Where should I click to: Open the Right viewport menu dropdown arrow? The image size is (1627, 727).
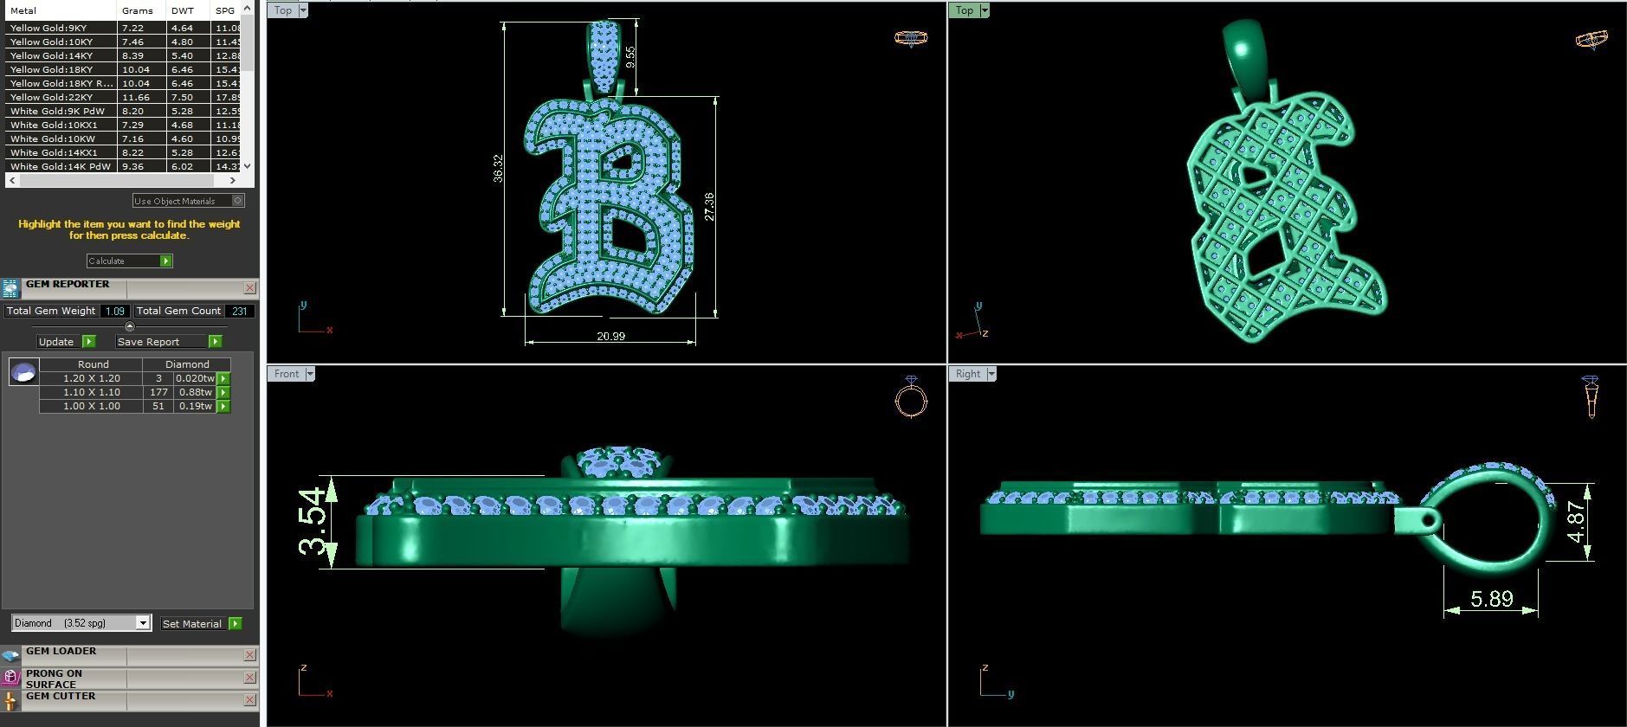pyautogui.click(x=991, y=374)
